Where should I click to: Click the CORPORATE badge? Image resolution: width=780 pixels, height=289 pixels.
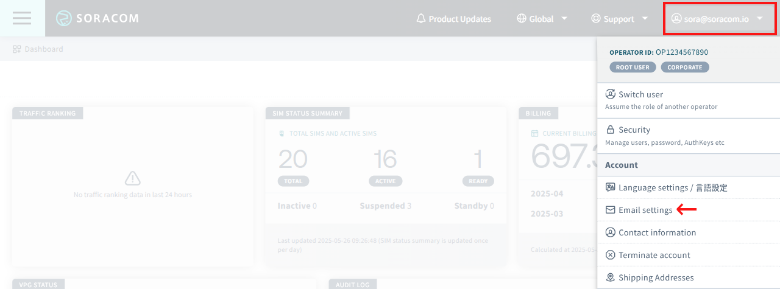click(x=684, y=68)
